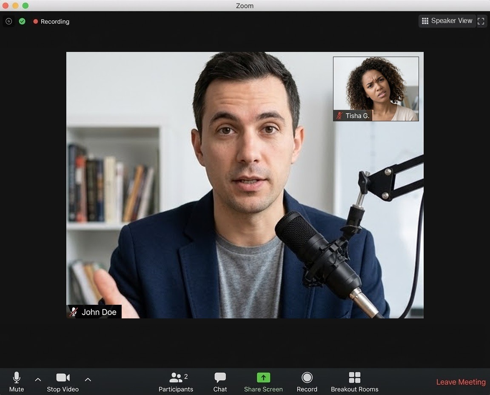
Task: Open Breakout Rooms
Action: (x=354, y=382)
